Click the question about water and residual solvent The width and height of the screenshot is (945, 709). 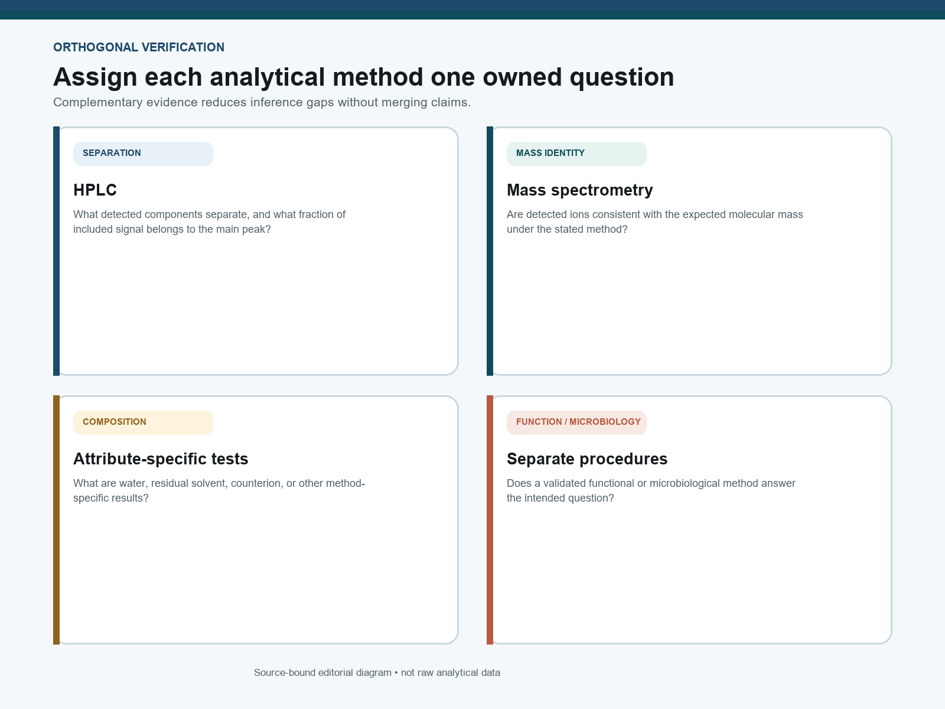[219, 490]
